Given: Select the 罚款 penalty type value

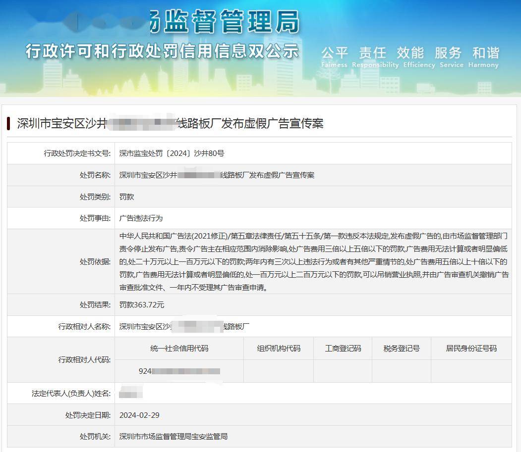Looking at the screenshot, I should 126,197.
